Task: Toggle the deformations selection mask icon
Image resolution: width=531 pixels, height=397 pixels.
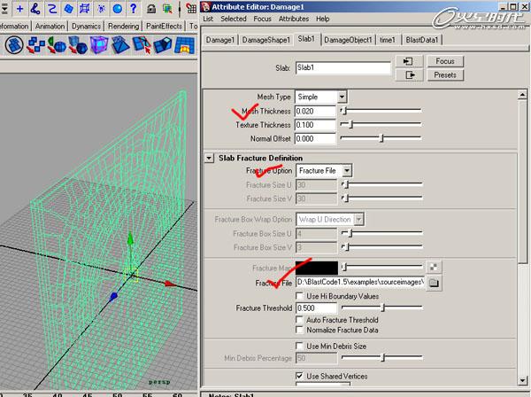Action: click(85, 9)
